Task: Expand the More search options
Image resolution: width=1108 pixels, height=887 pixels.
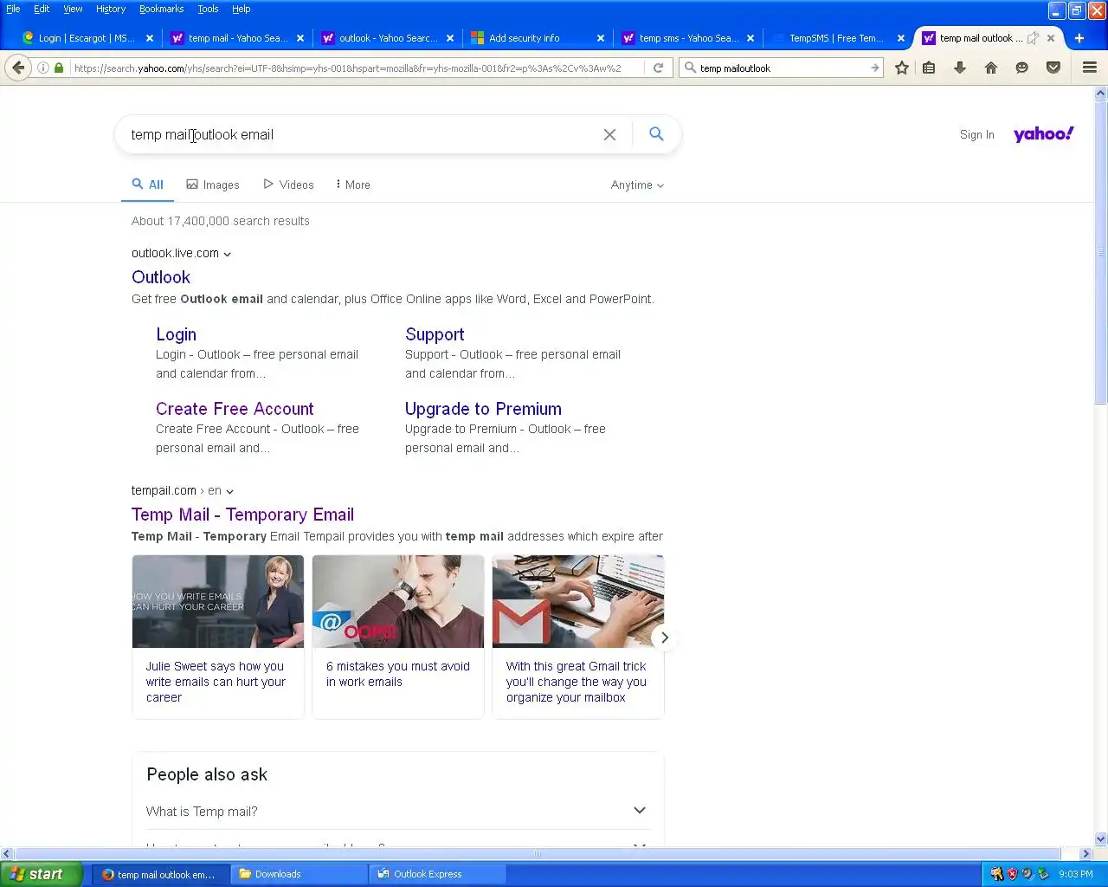Action: pyautogui.click(x=353, y=185)
